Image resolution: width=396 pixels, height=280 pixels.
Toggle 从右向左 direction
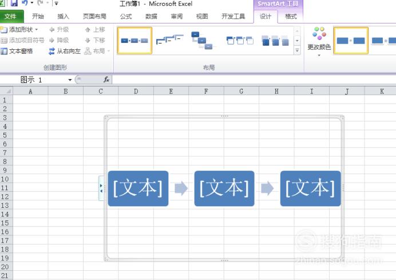pyautogui.click(x=65, y=52)
